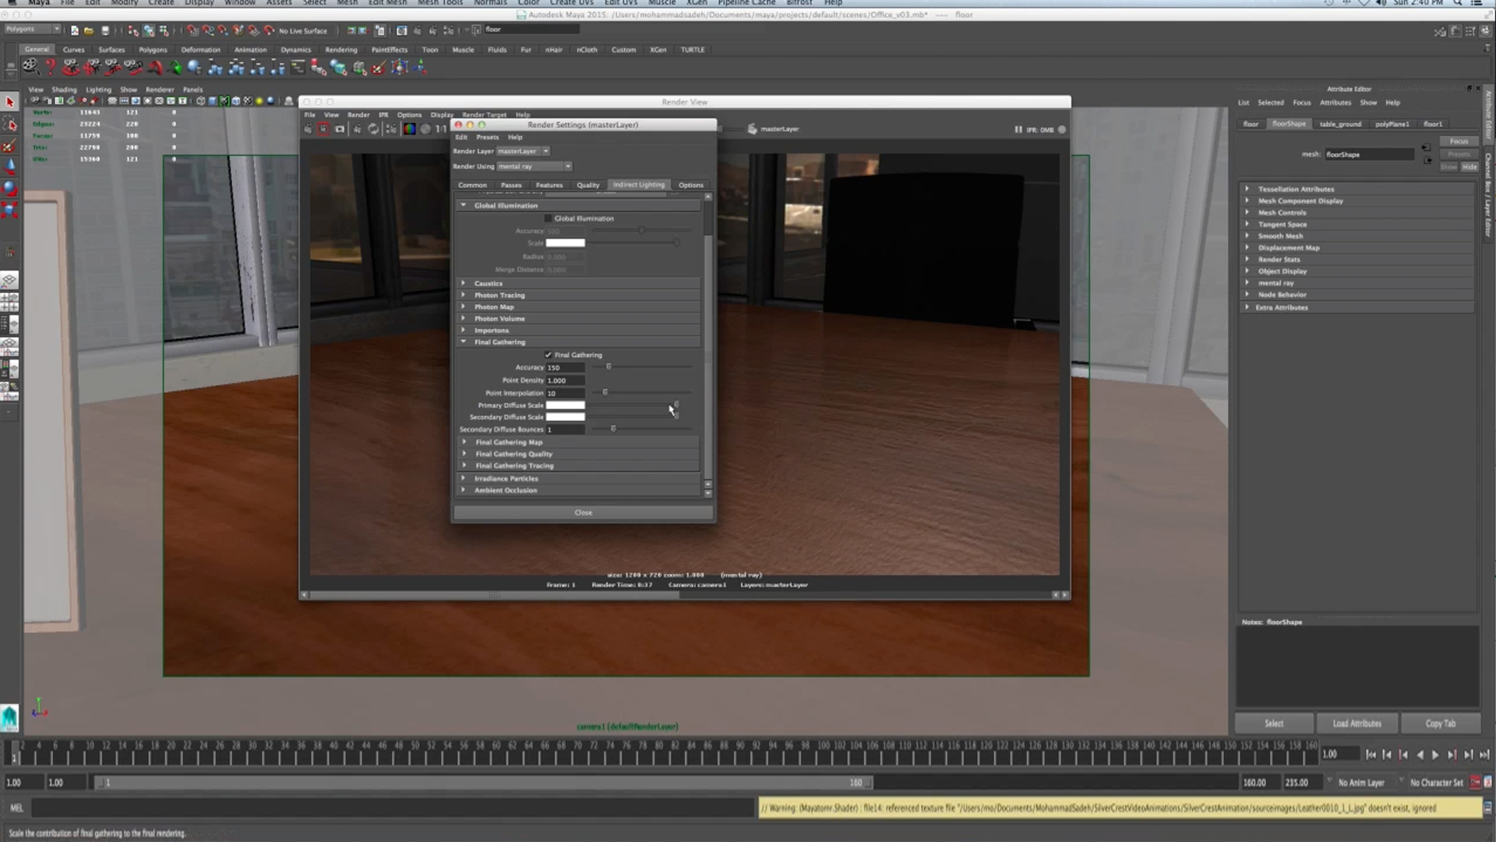Click the IPR redo render icon
Image resolution: width=1496 pixels, height=842 pixels.
373,129
